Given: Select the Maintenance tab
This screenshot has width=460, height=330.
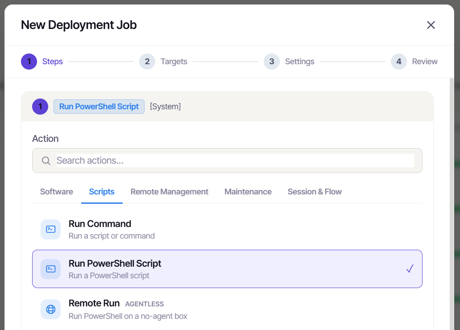Looking at the screenshot, I should (248, 192).
